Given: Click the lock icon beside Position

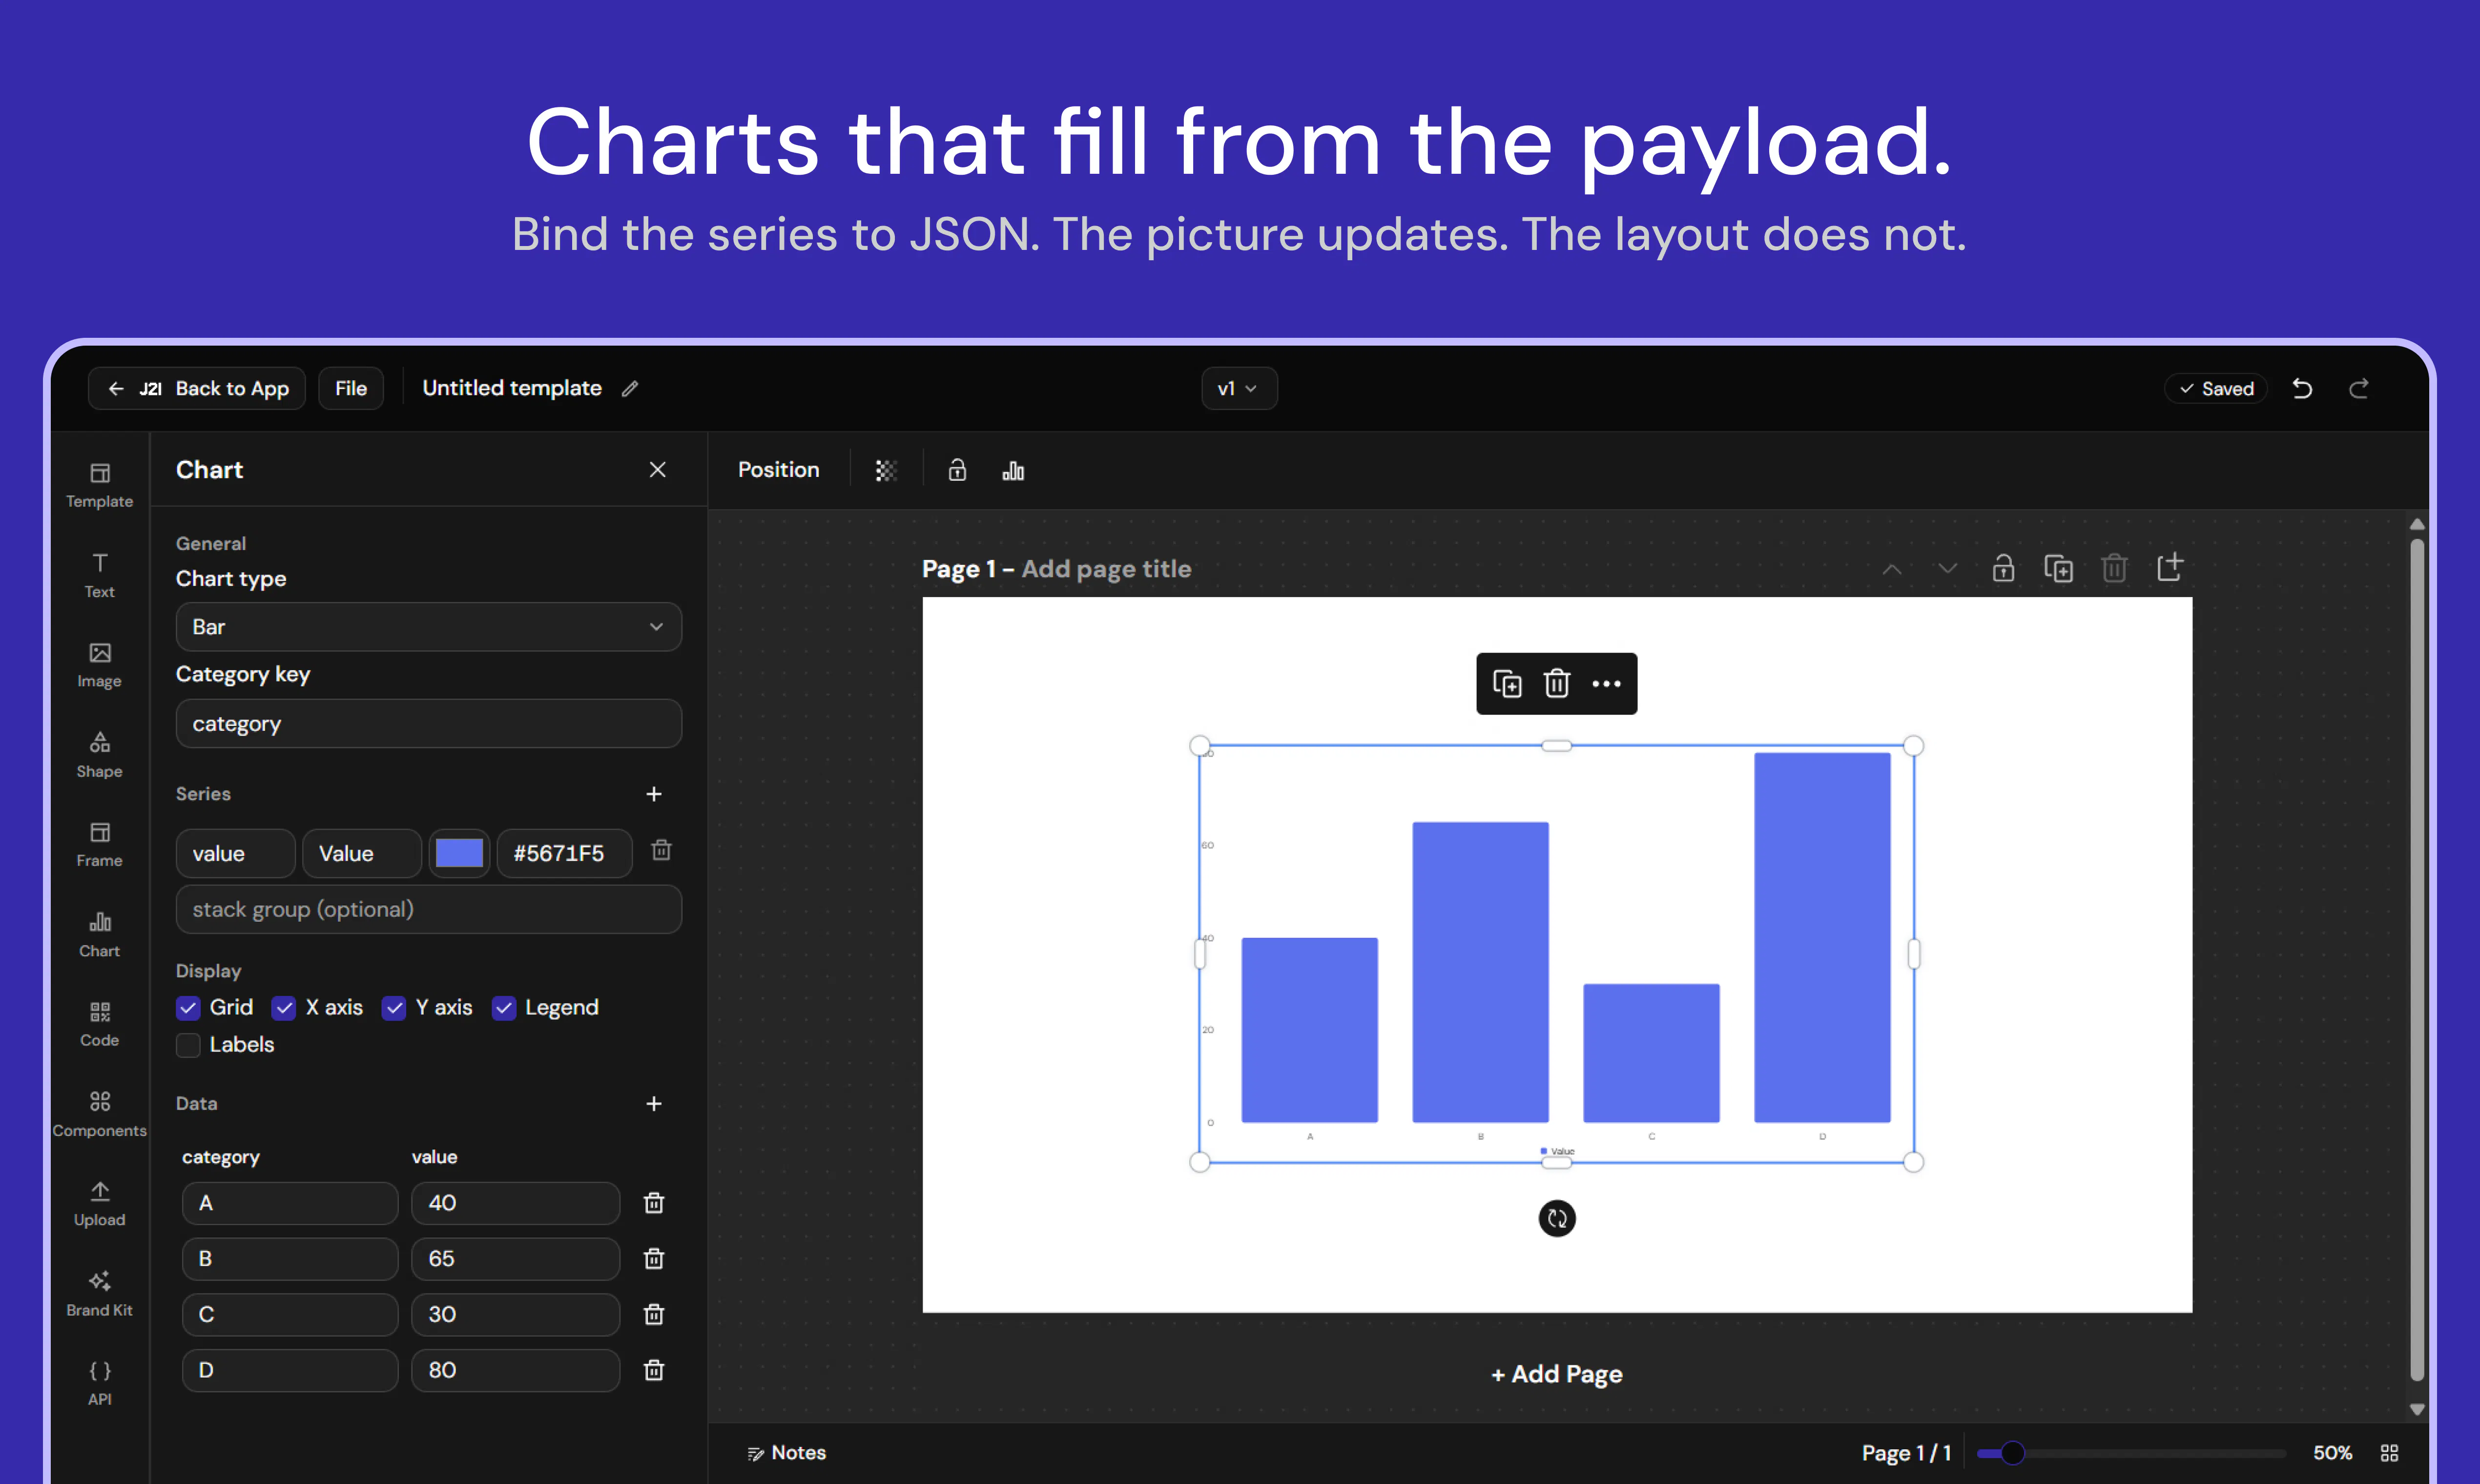Looking at the screenshot, I should click(957, 470).
